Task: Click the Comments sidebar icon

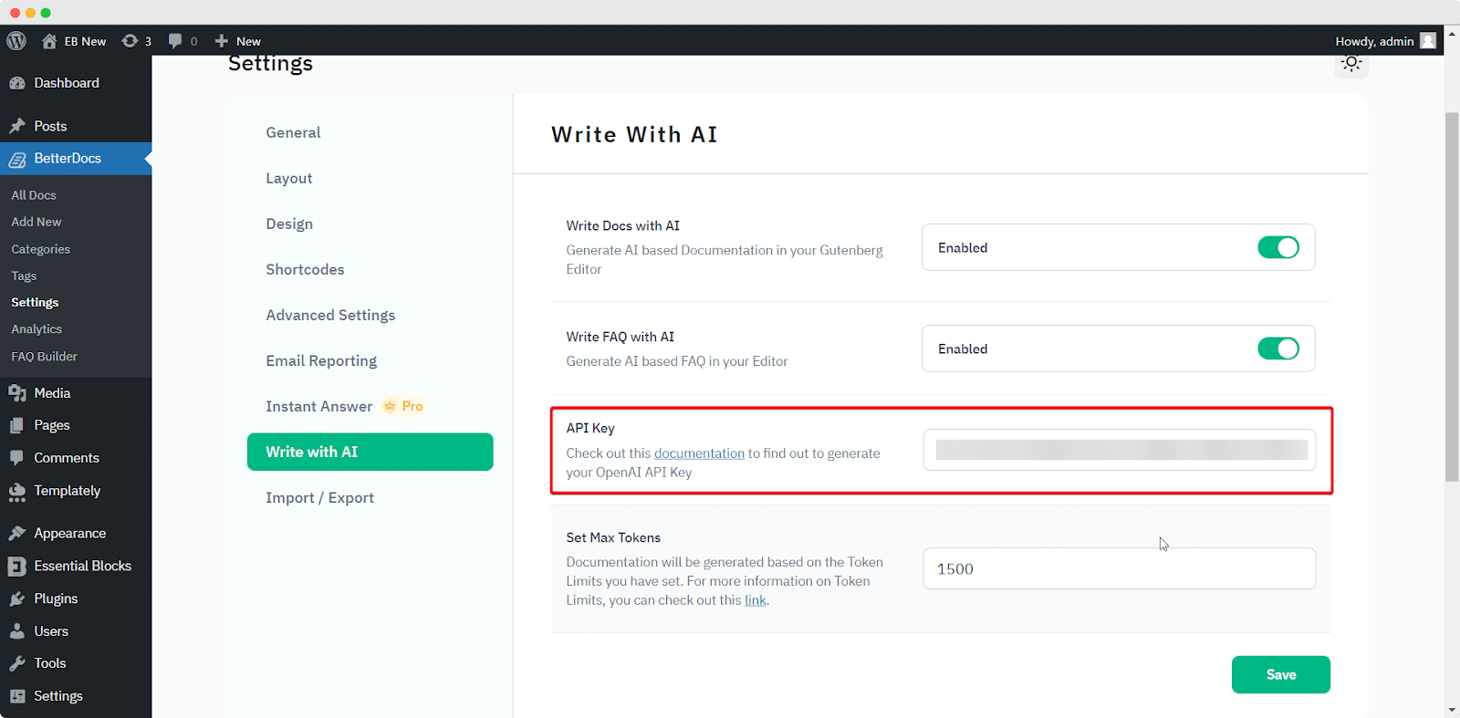Action: pos(17,458)
